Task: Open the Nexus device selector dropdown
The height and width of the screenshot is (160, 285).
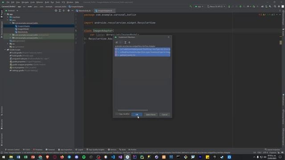Action: click(x=216, y=6)
